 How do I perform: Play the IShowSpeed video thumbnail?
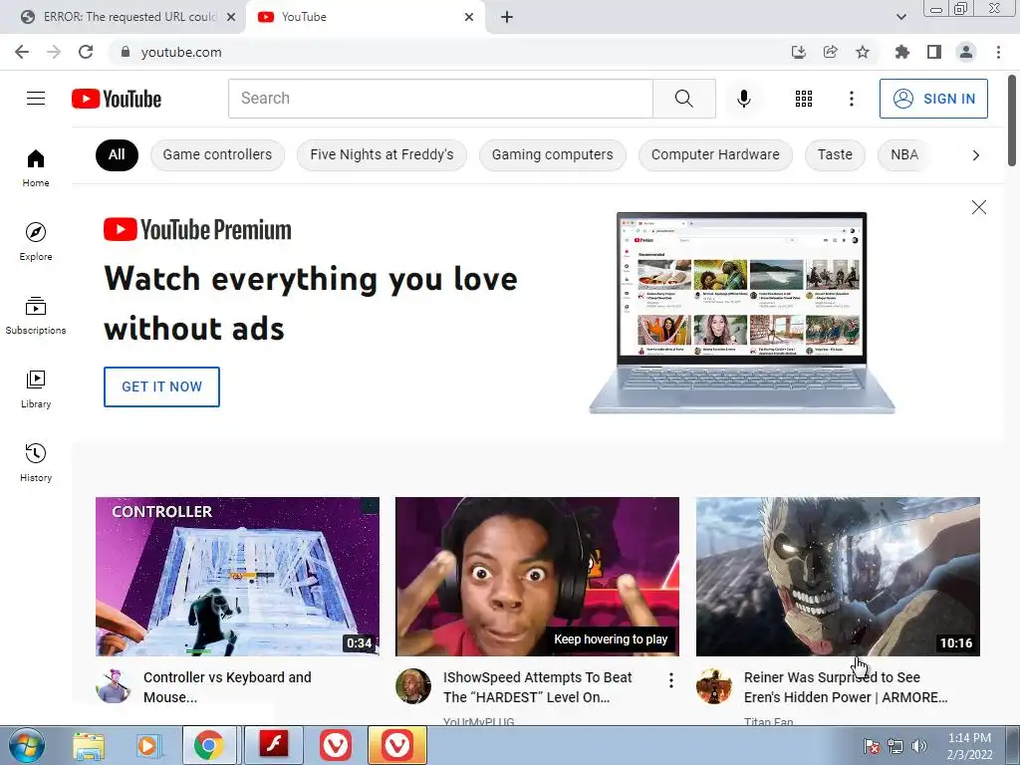[537, 577]
